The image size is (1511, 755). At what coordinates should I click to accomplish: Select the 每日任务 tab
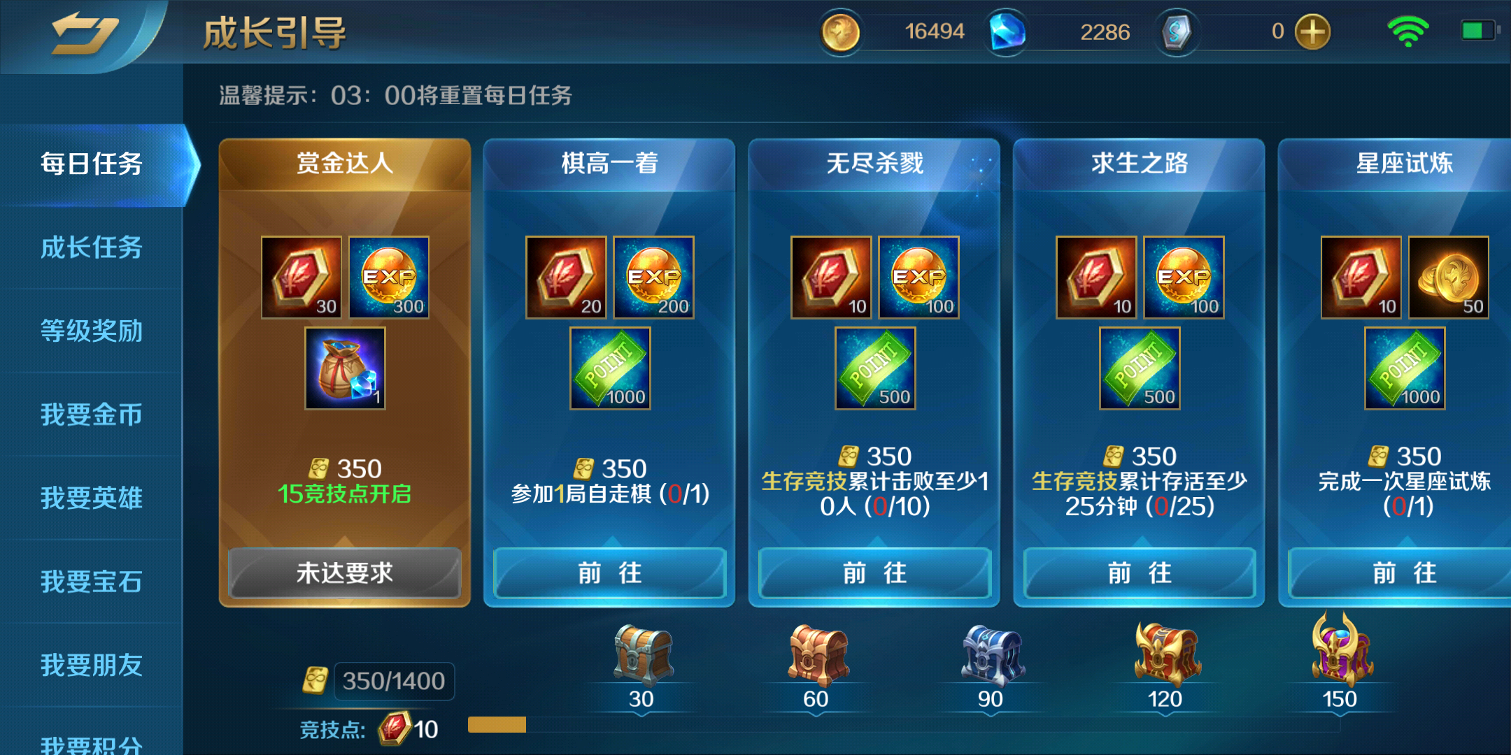[92, 164]
